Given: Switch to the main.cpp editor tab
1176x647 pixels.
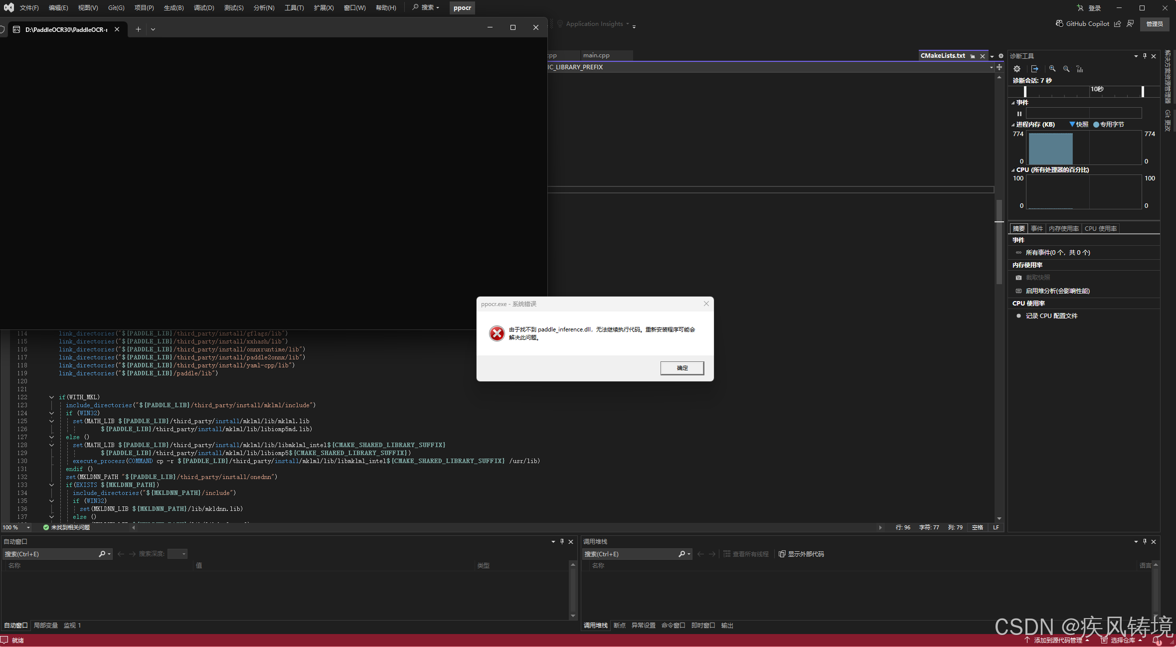Looking at the screenshot, I should tap(596, 55).
